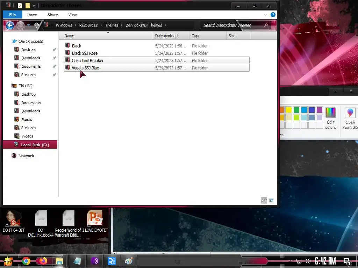Open Paint 3D from Paint ribbon
The width and height of the screenshot is (358, 268).
click(350, 119)
